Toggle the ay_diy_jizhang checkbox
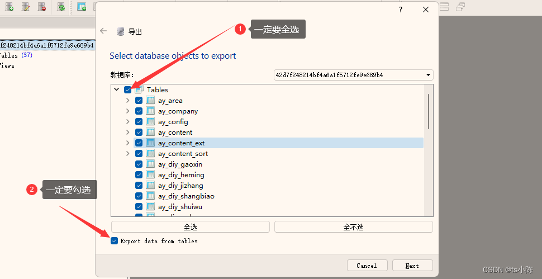 [139, 185]
